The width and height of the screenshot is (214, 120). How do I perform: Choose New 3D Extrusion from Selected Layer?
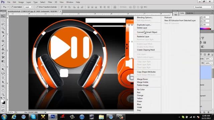[x=180, y=20]
